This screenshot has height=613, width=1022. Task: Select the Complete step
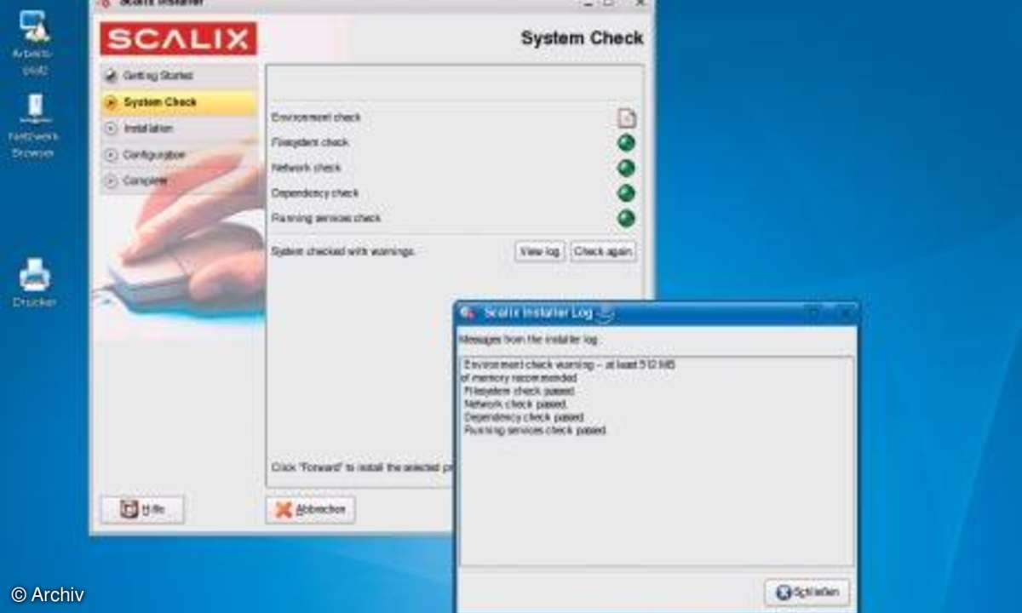(177, 181)
